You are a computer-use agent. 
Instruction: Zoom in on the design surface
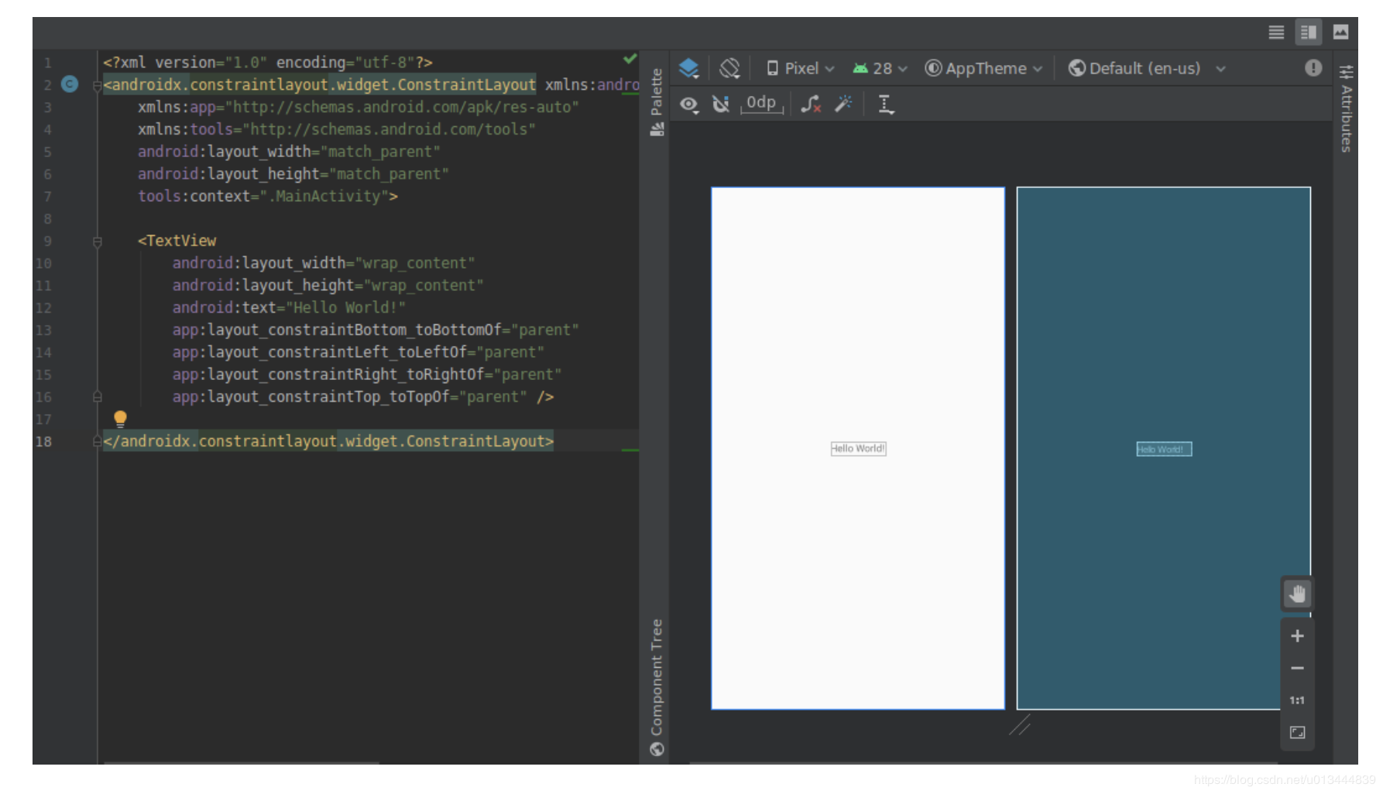[x=1297, y=636]
